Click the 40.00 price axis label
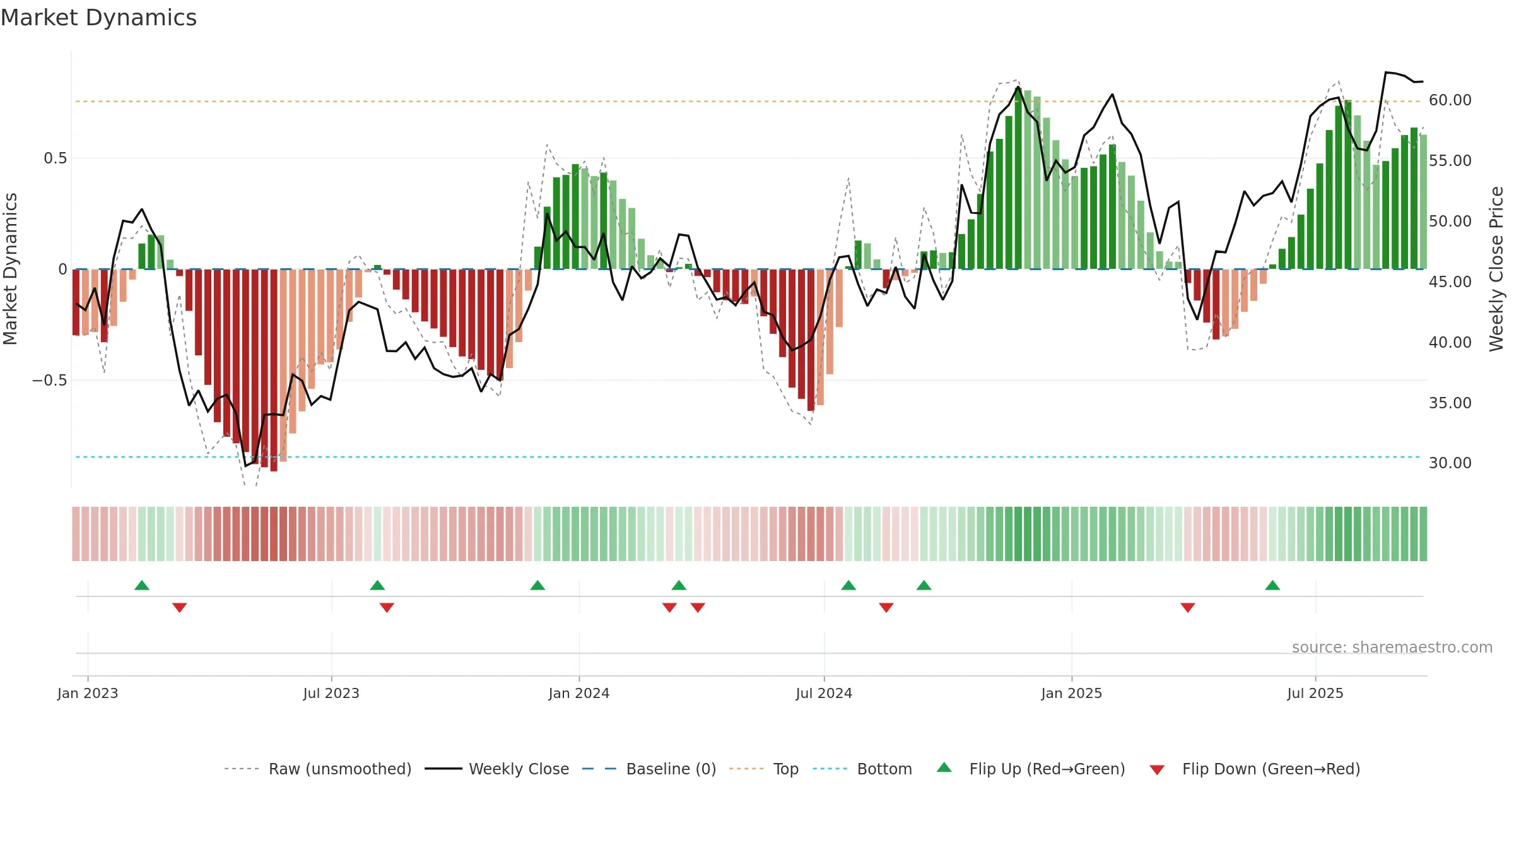 (1450, 342)
